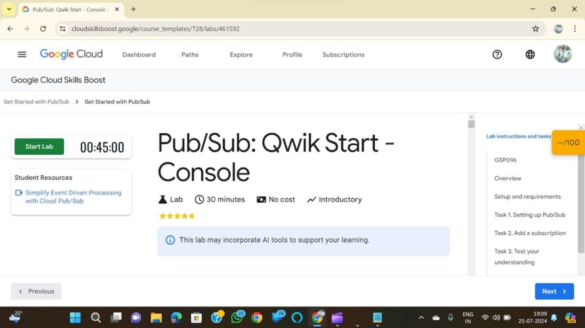
Task: Jump to GSP096 section
Action: [505, 160]
